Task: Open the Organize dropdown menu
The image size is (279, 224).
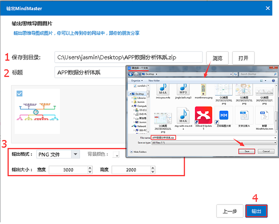Action: (137, 81)
